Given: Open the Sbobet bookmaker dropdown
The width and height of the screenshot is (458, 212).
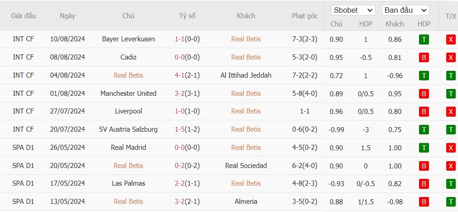Looking at the screenshot, I should [353, 10].
